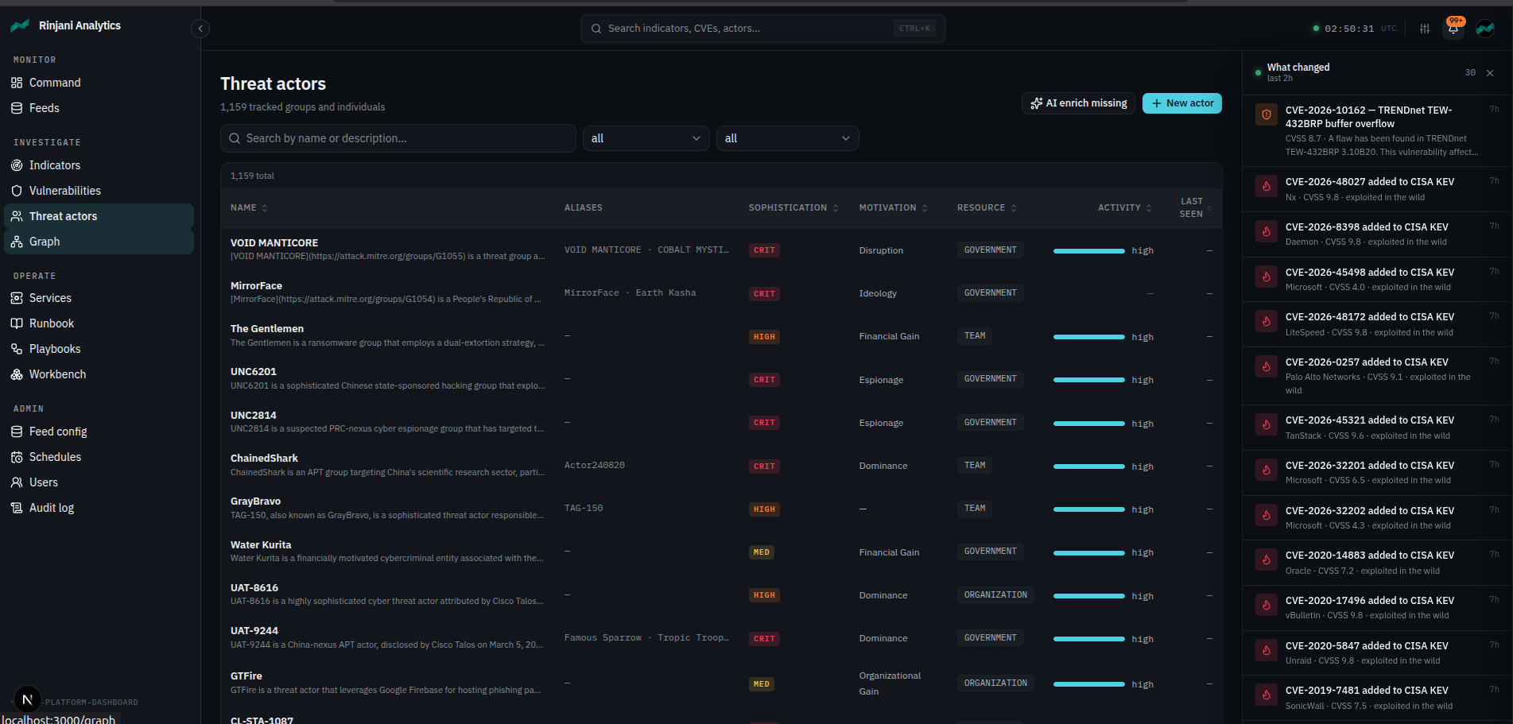Screen dimensions: 1513x724
Task: Click MED badge on Water Kurita row
Action: 761,552
